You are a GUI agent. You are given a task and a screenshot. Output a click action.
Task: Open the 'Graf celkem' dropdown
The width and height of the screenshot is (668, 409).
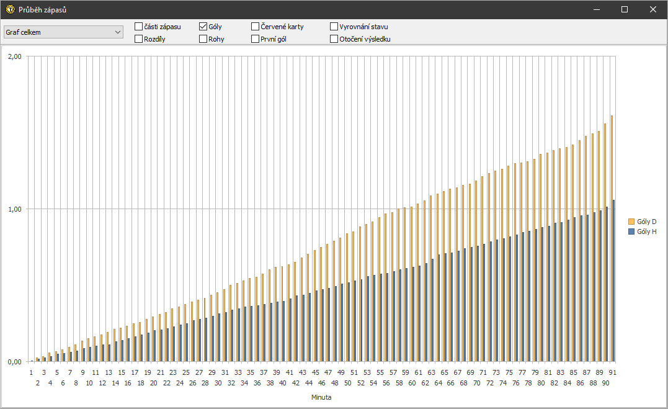coord(63,32)
